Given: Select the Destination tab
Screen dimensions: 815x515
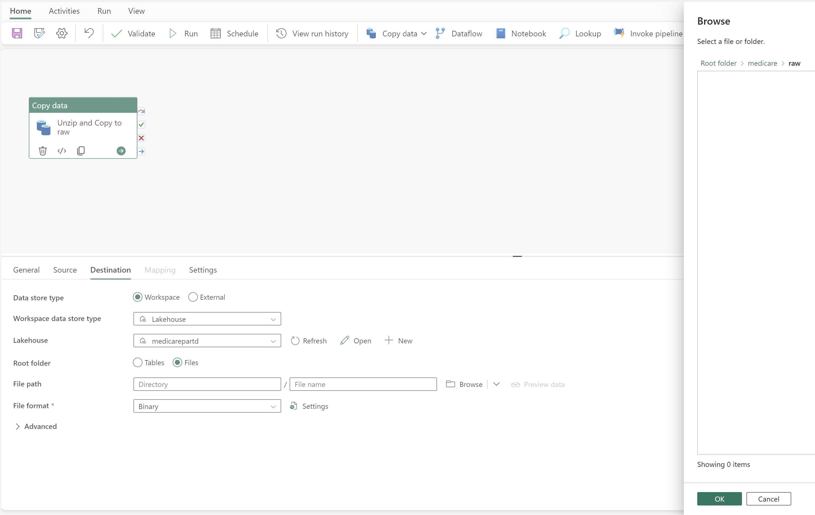Looking at the screenshot, I should click(111, 270).
